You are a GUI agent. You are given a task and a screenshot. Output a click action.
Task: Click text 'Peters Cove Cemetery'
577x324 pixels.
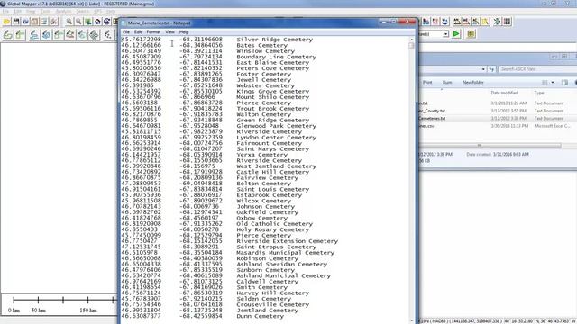(272, 68)
